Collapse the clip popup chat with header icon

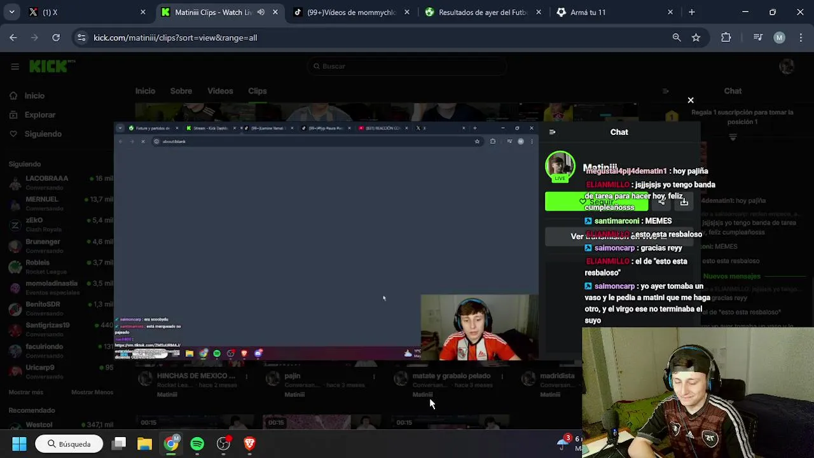[552, 132]
